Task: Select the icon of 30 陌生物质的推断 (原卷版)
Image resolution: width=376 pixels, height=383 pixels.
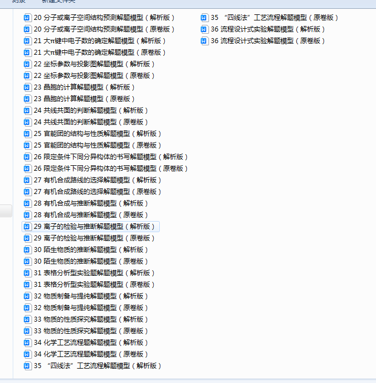Action: coord(28,261)
